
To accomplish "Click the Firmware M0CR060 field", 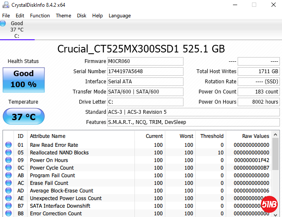I will tap(145, 61).
